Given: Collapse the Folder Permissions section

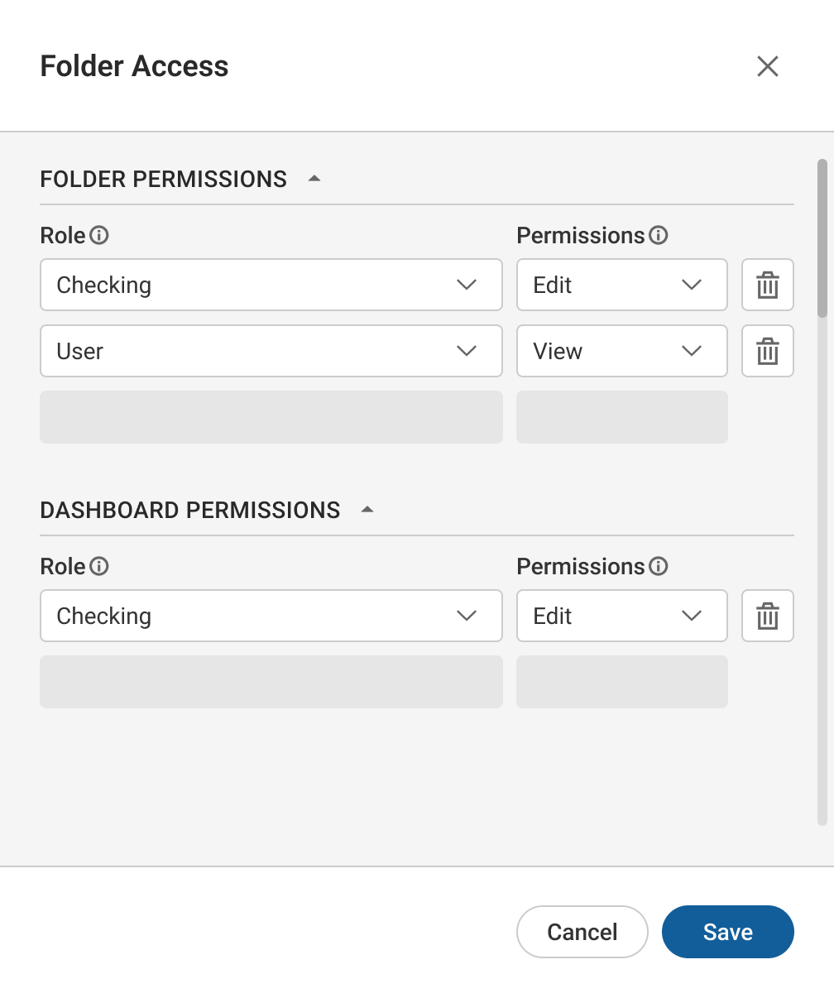Looking at the screenshot, I should [x=314, y=179].
